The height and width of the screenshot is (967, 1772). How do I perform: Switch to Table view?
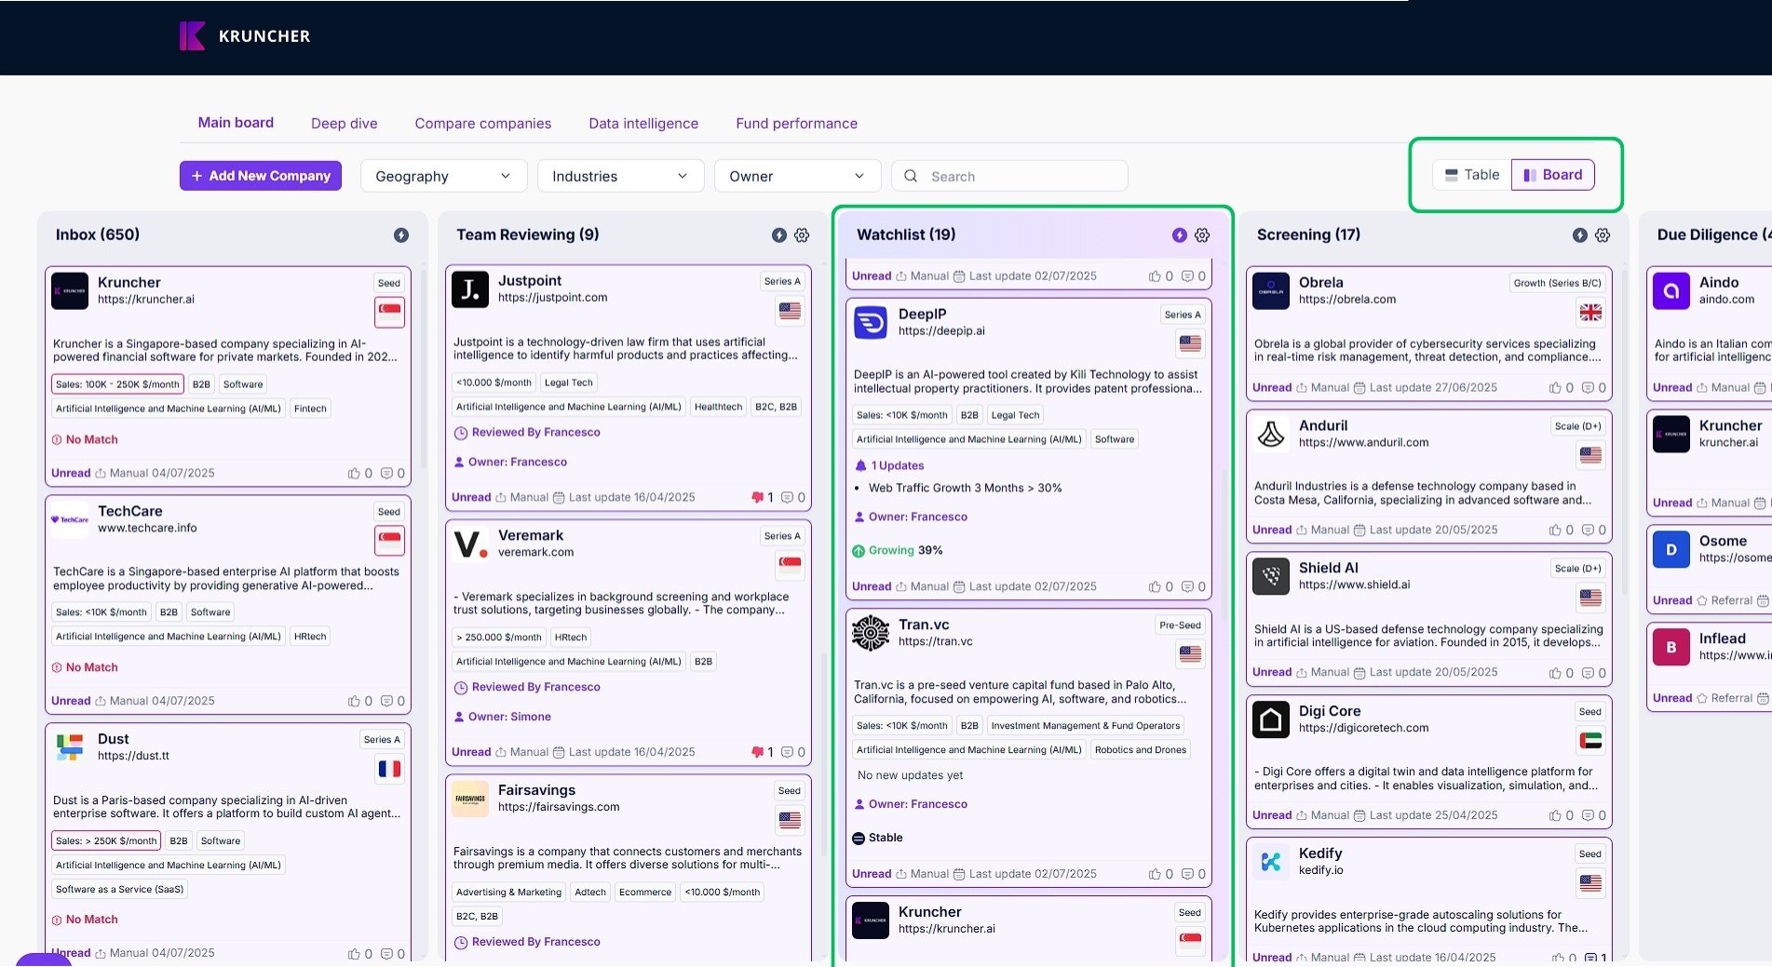(1472, 175)
